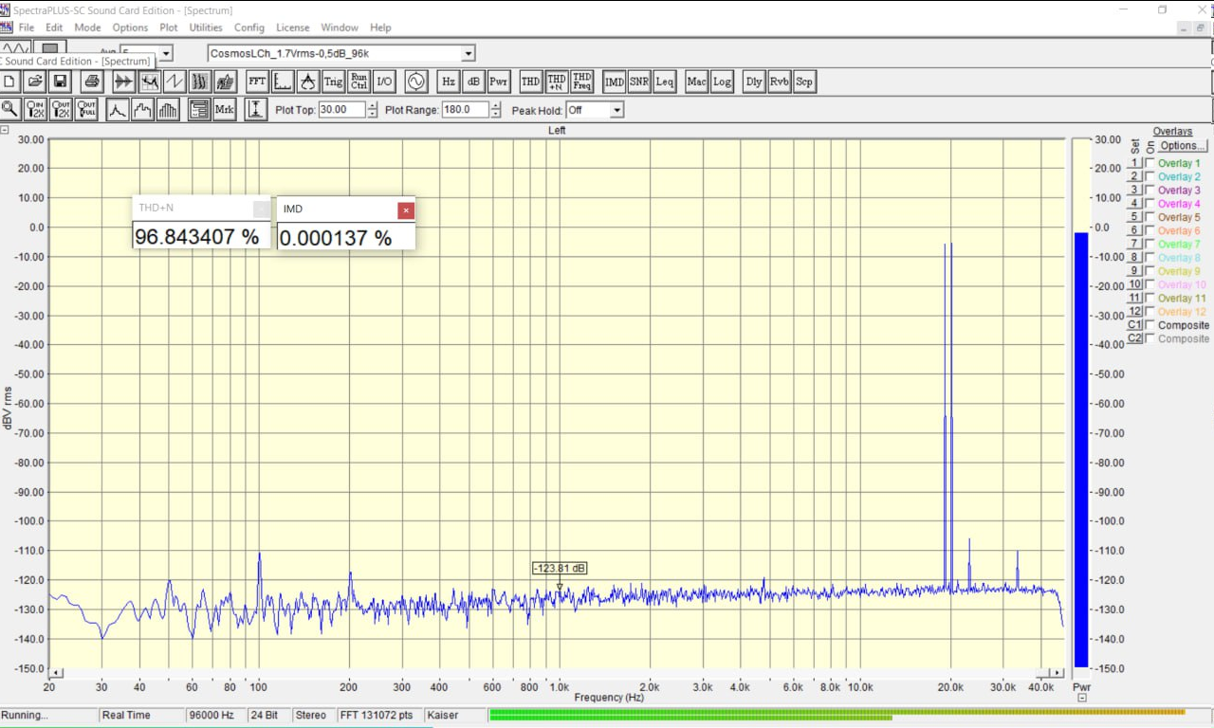Click the Plot Range value field
The image size is (1214, 728).
coord(465,110)
